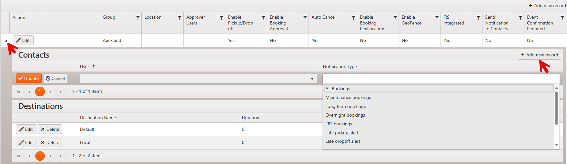The image size is (567, 164).
Task: Open the FIS Integrated filter icon
Action: tap(479, 18)
